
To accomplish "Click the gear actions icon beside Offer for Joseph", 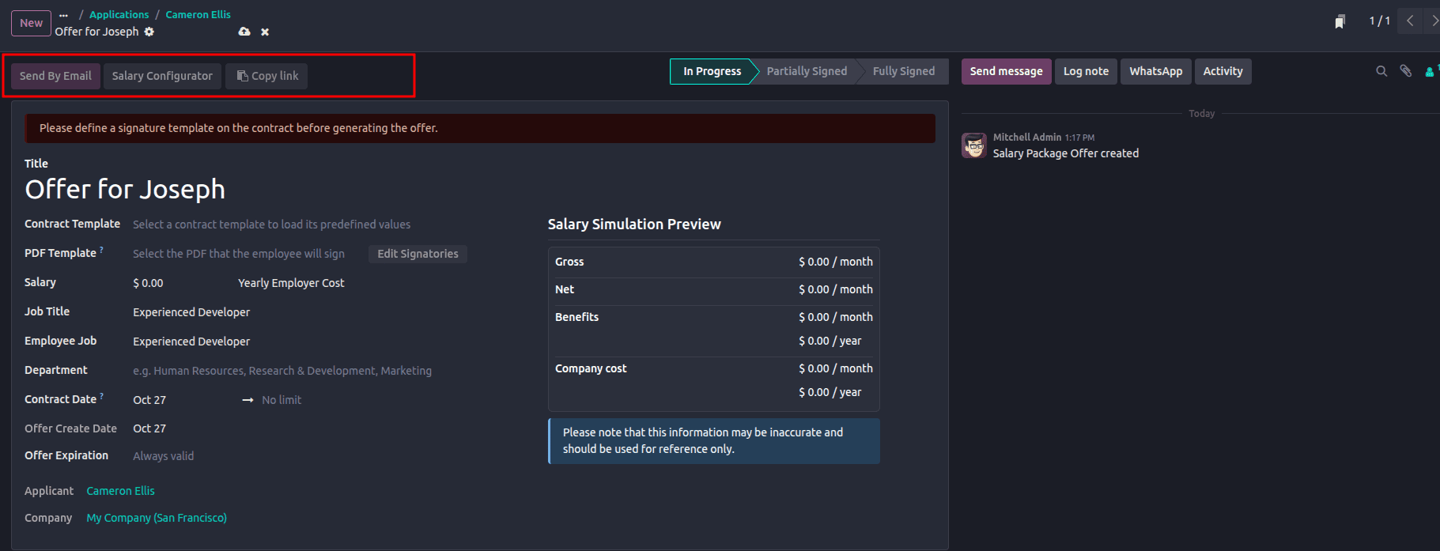I will coord(149,32).
